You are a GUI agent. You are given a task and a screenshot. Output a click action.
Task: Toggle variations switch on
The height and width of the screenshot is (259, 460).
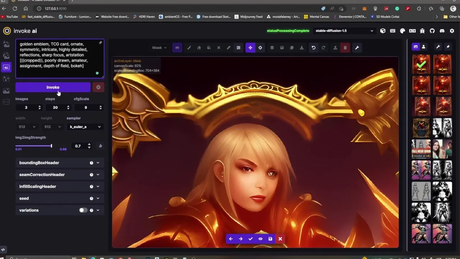click(83, 210)
